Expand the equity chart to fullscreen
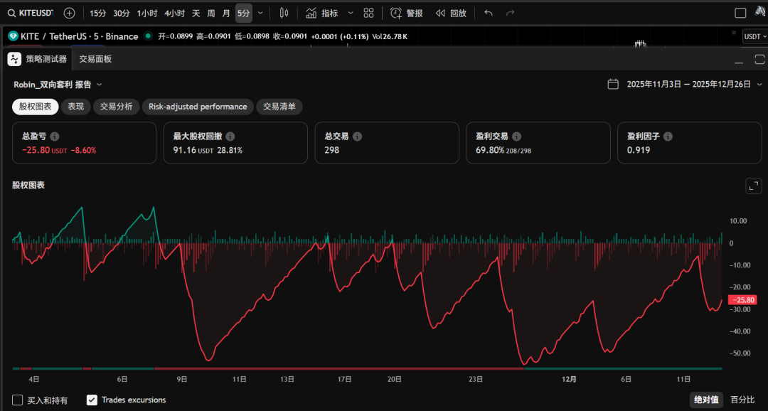The width and height of the screenshot is (768, 411). (x=753, y=186)
